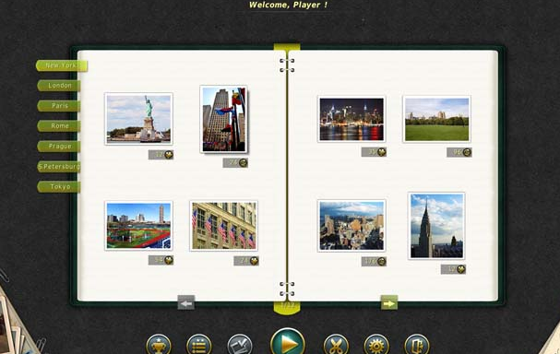Switch to the Tokyo tab

click(x=59, y=186)
